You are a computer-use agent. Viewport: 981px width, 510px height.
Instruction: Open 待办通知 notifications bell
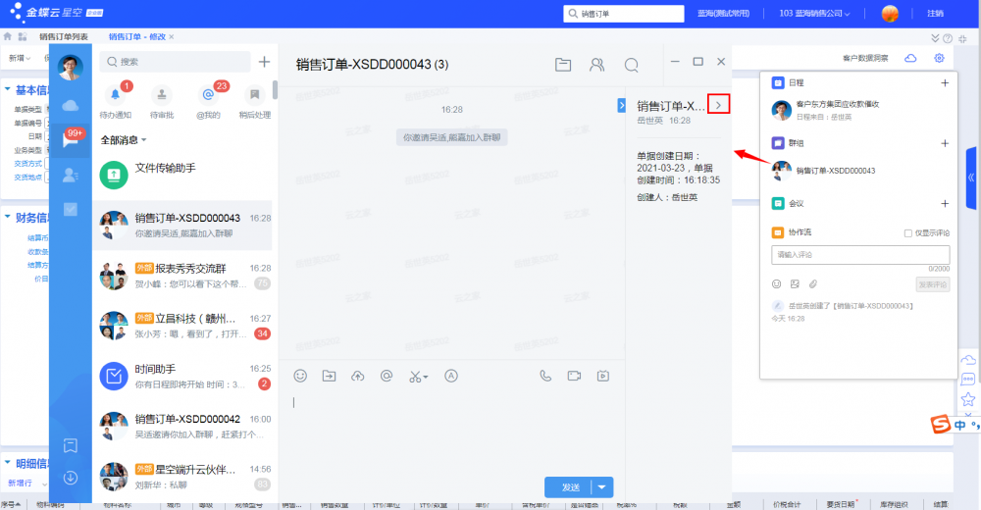[x=115, y=95]
